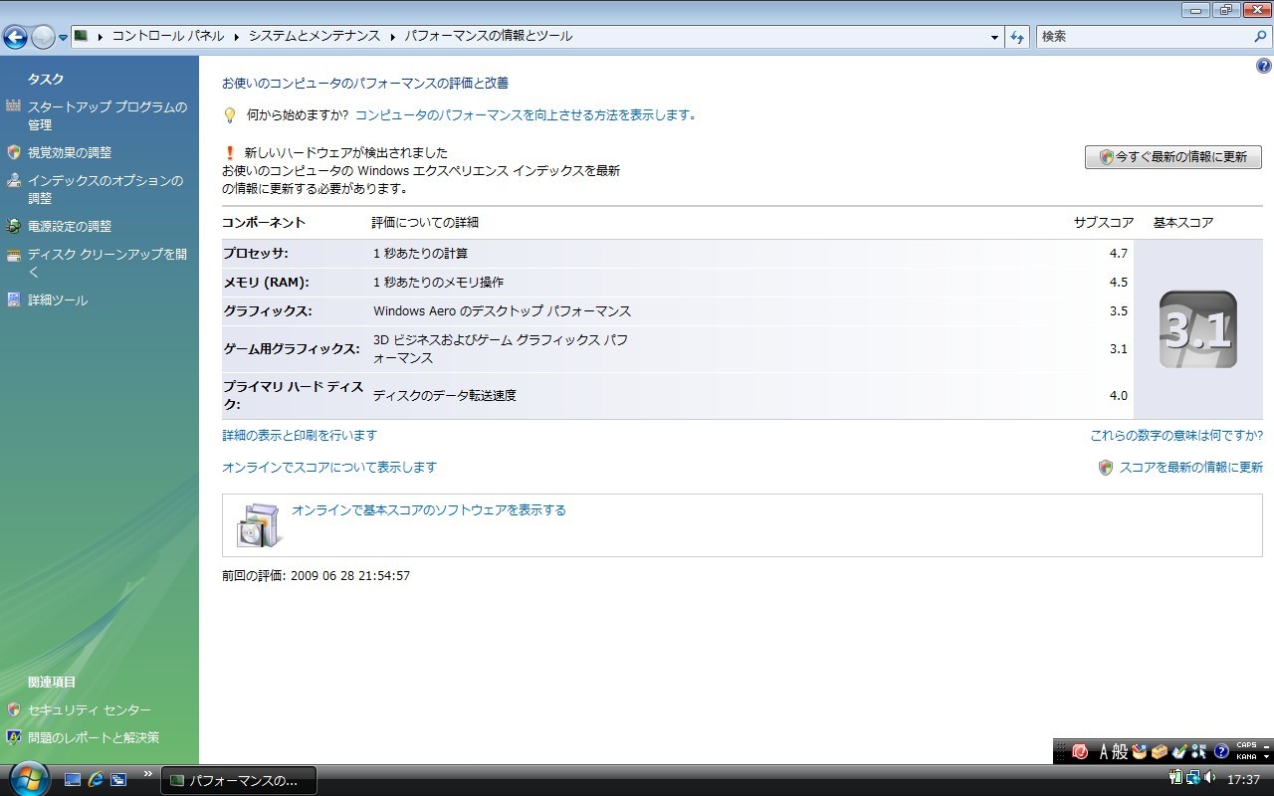Viewport: 1274px width, 796px height.
Task: Click the 詳細ツール task icon
Action: pyautogui.click(x=13, y=299)
